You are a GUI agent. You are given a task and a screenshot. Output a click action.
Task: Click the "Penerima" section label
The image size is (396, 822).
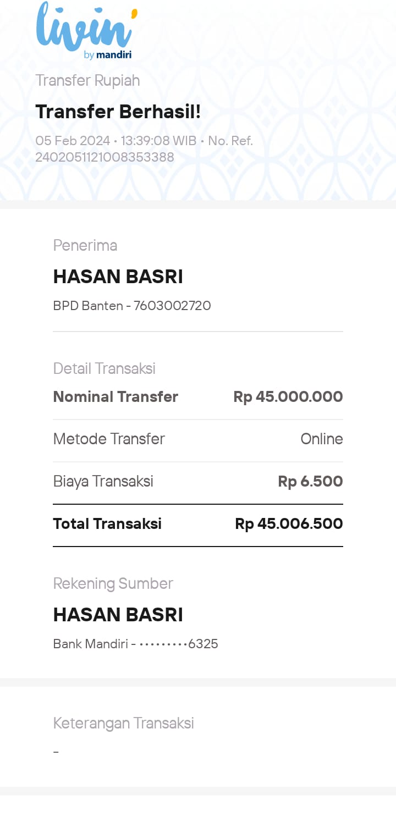pos(85,245)
